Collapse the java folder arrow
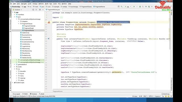 point(15,17)
